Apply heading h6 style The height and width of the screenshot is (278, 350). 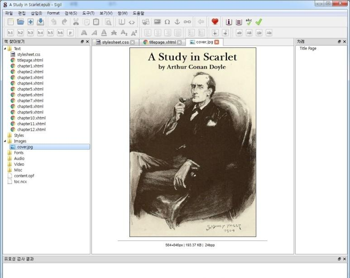pos(60,33)
